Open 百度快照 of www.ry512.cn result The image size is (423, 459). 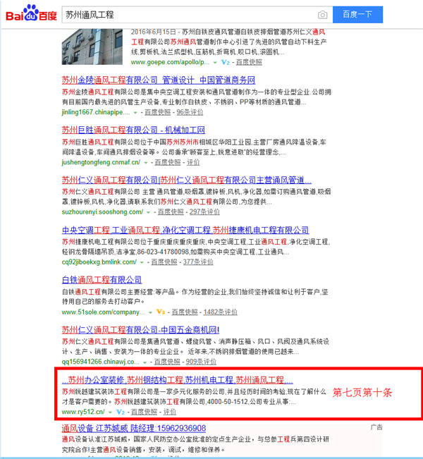(144, 412)
